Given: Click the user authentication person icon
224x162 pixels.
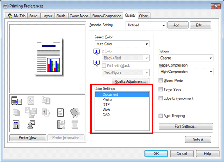Looking at the screenshot, I should click(31, 124).
